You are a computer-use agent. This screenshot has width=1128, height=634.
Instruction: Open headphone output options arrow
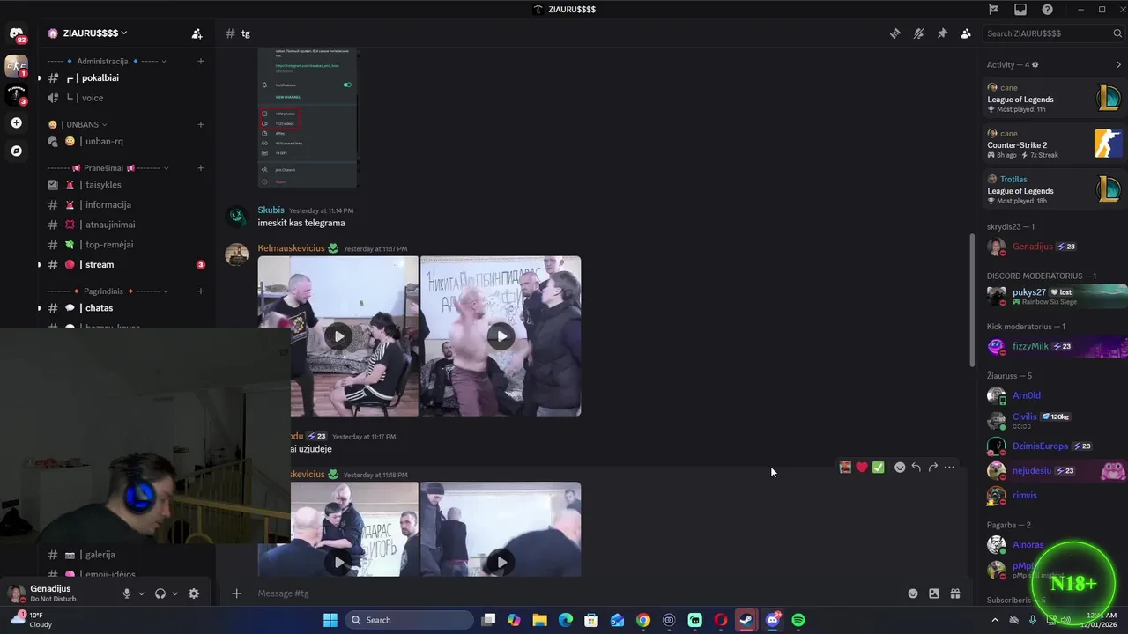(x=174, y=593)
